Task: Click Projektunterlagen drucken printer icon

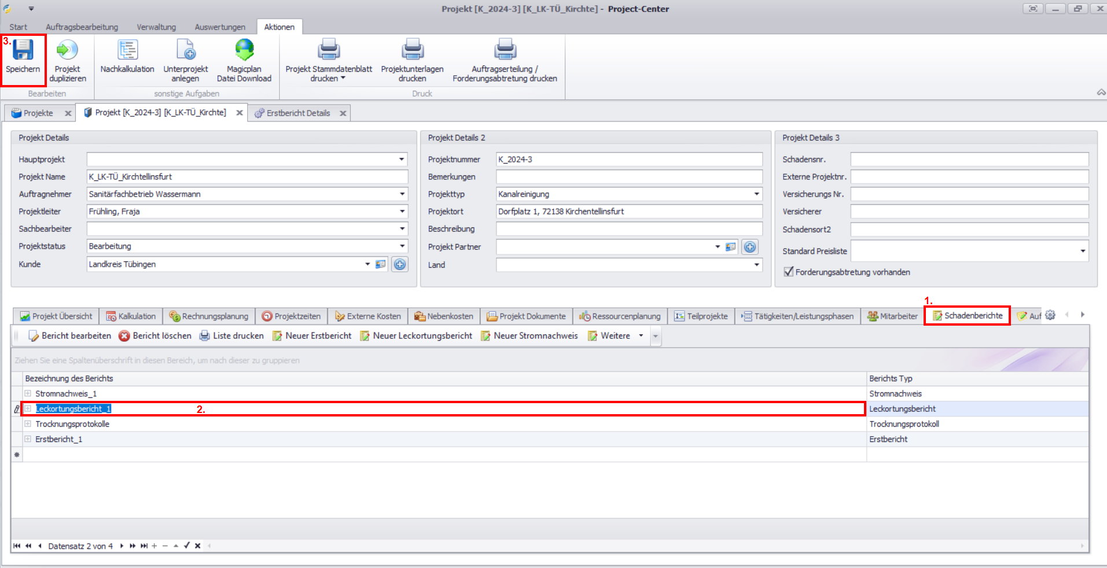Action: pyautogui.click(x=413, y=51)
